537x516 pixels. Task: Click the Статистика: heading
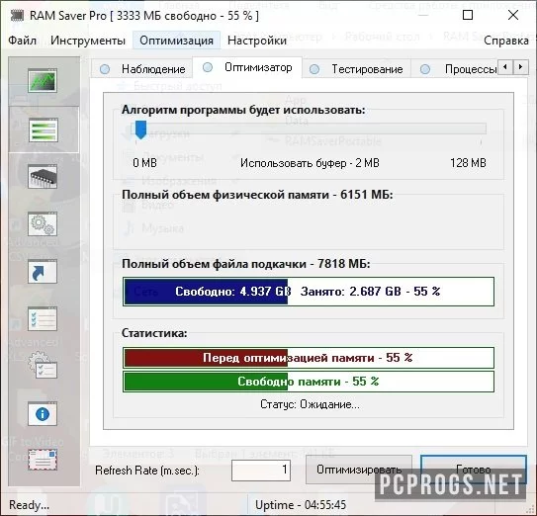(154, 333)
